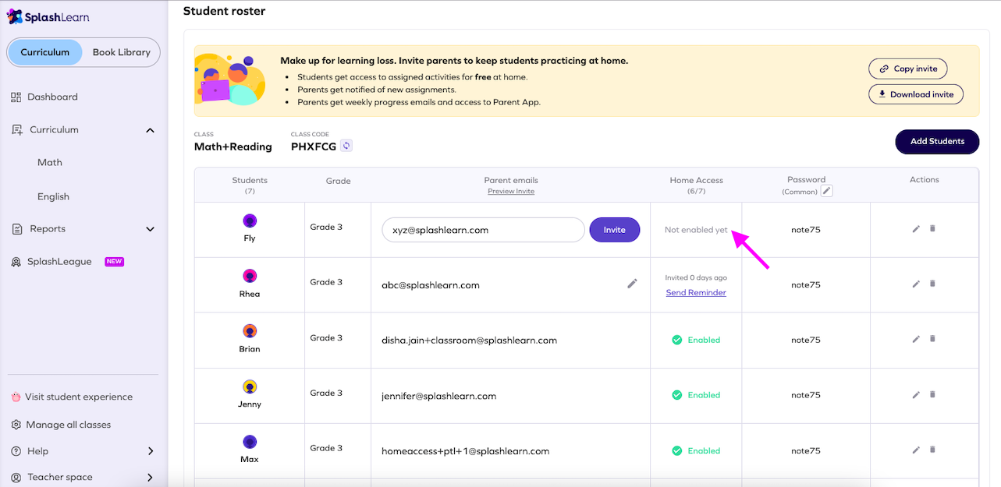Click the student experience icon

click(16, 397)
